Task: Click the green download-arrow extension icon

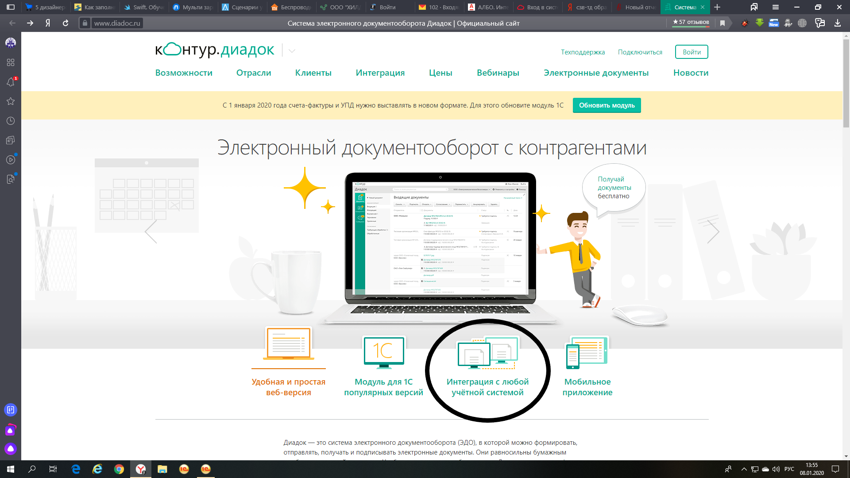Action: tap(760, 23)
